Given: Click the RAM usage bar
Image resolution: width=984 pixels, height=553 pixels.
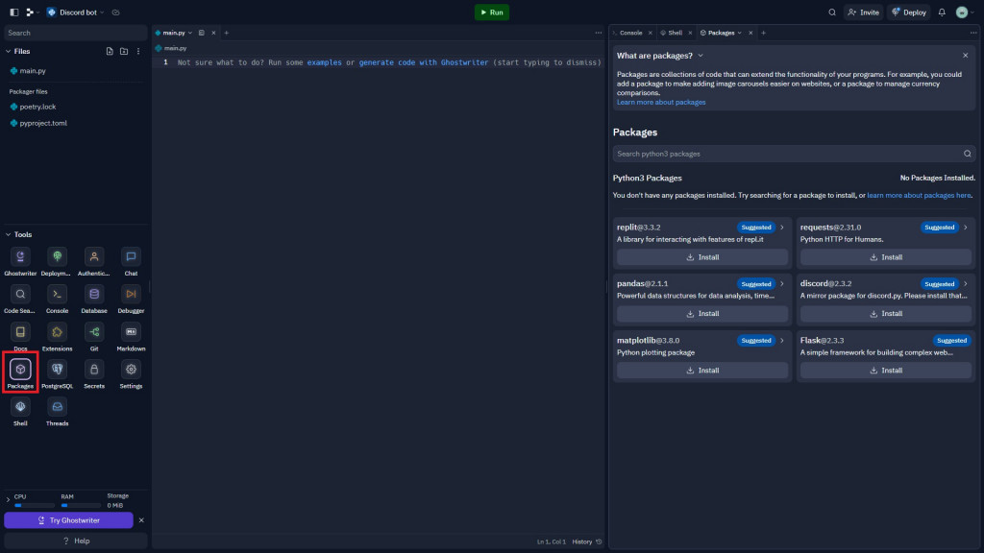Looking at the screenshot, I should tap(81, 505).
